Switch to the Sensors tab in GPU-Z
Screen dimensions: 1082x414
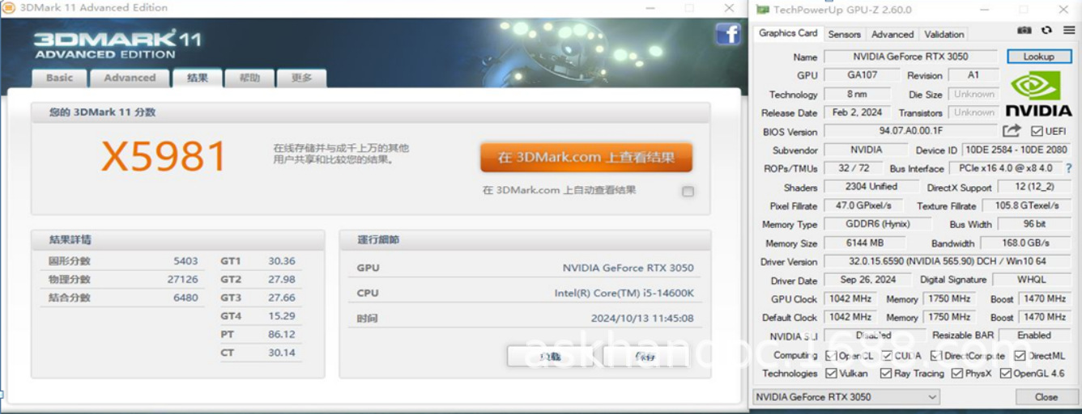click(x=844, y=34)
